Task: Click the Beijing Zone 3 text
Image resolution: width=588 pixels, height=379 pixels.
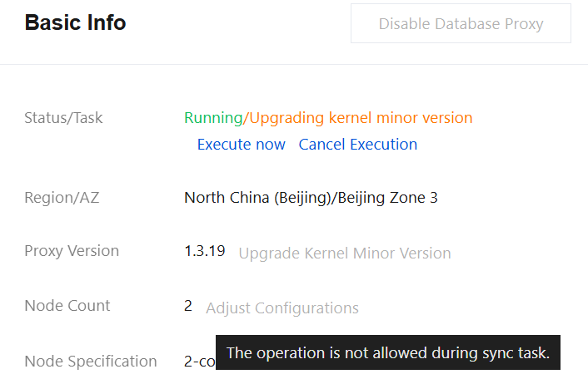Action: click(387, 198)
